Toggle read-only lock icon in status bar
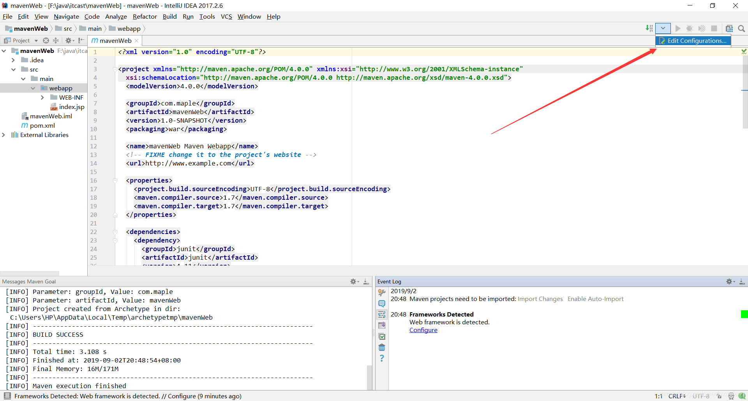The height and width of the screenshot is (401, 748). click(x=719, y=396)
